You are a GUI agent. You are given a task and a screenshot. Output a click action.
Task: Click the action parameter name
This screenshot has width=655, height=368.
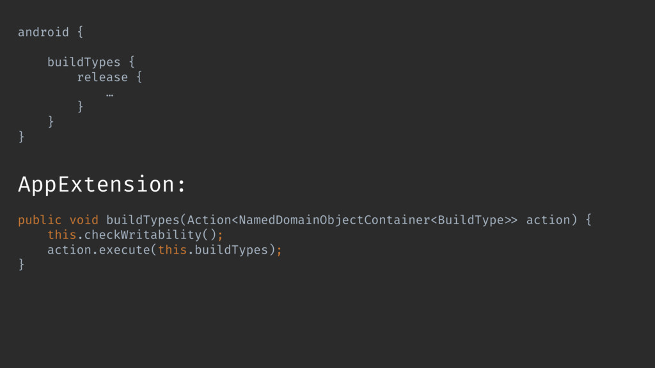pos(548,220)
